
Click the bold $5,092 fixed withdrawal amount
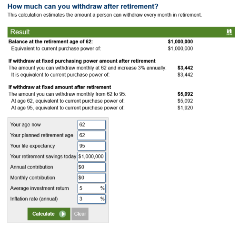tap(185, 94)
